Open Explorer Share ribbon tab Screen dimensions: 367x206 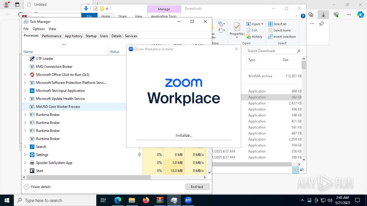point(122,16)
